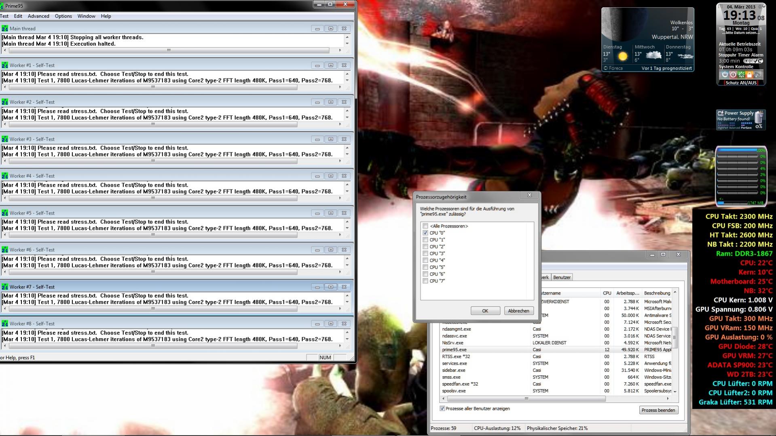The height and width of the screenshot is (436, 776).
Task: Click the green icon under System Kontrolle
Action: (741, 75)
